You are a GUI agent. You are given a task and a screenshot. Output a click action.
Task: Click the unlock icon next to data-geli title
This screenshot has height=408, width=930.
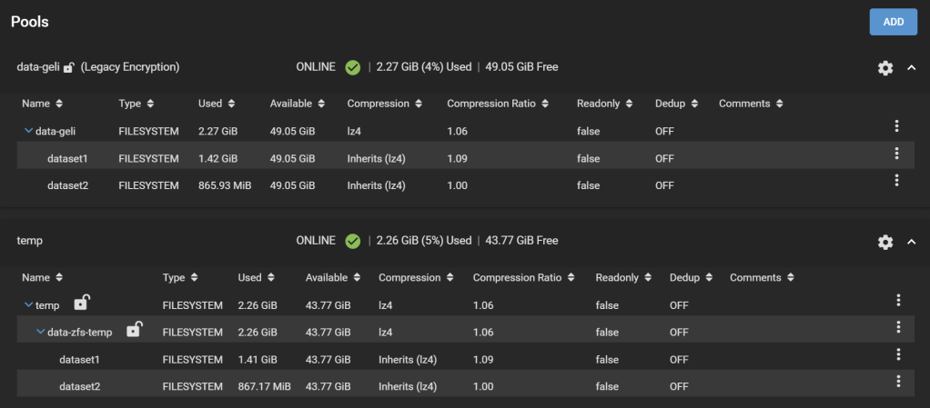click(68, 67)
